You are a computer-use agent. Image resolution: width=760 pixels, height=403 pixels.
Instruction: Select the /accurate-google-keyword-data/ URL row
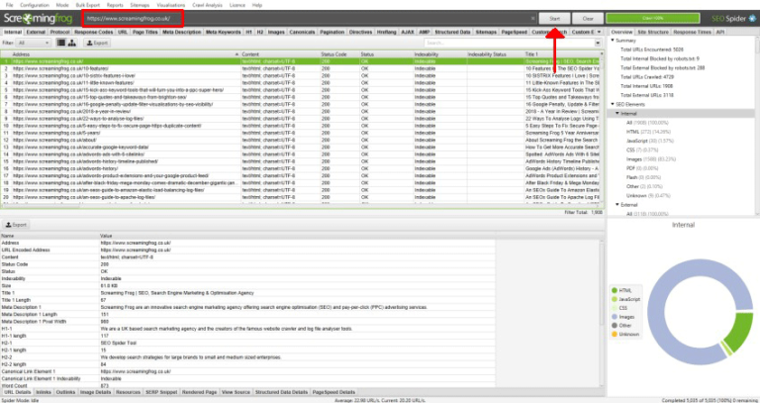[301, 147]
